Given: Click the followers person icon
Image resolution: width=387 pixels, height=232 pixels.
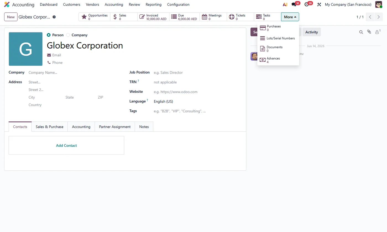Looking at the screenshot, I should pyautogui.click(x=377, y=32).
